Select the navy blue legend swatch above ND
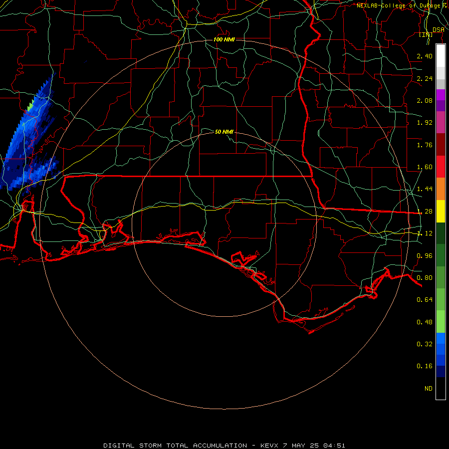Screen dimensions: 449x449 point(441,372)
